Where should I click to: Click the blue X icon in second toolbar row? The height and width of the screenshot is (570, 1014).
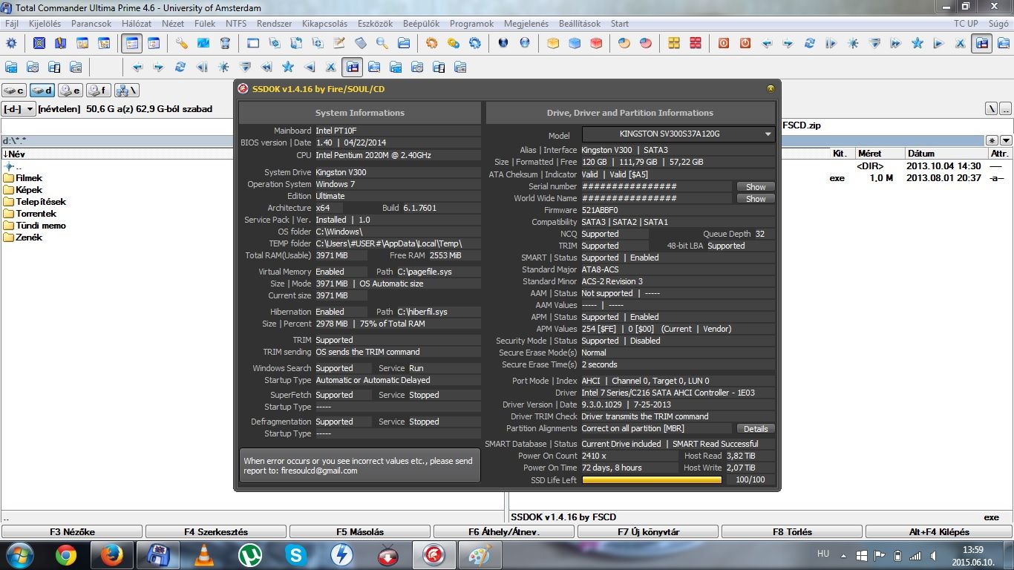pos(331,68)
